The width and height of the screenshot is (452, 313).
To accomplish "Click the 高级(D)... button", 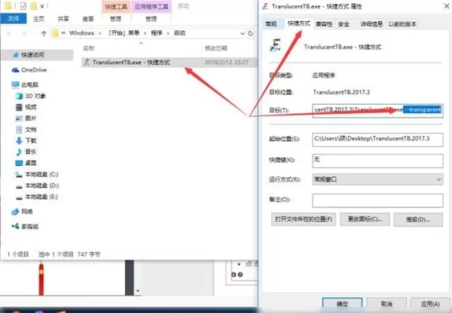I will pos(418,219).
